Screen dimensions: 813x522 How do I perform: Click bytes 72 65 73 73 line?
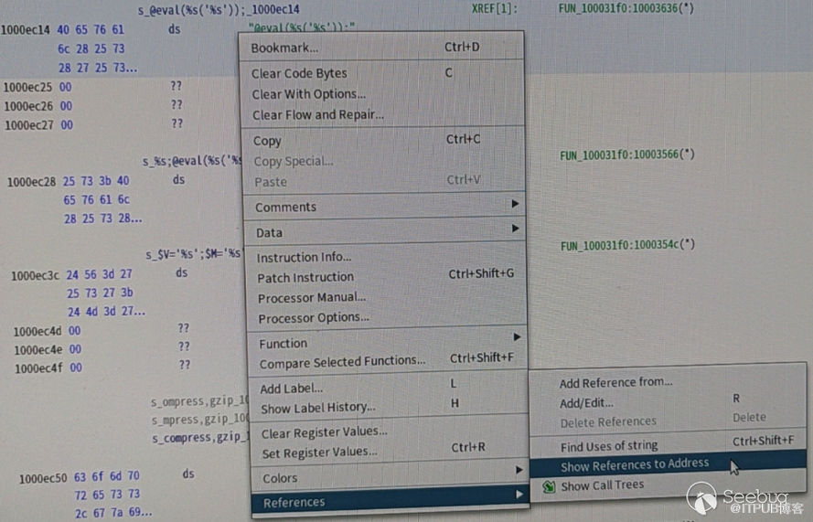(x=107, y=495)
